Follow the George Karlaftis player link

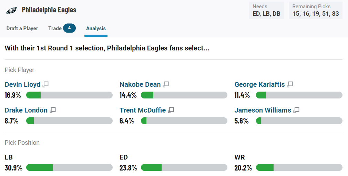pos(260,84)
